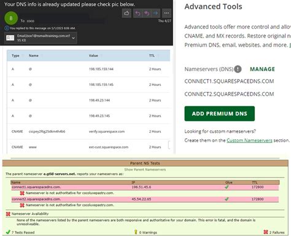291x237 pixels.
Task: Select the A record value 198.185.159.145
Action: [101, 85]
